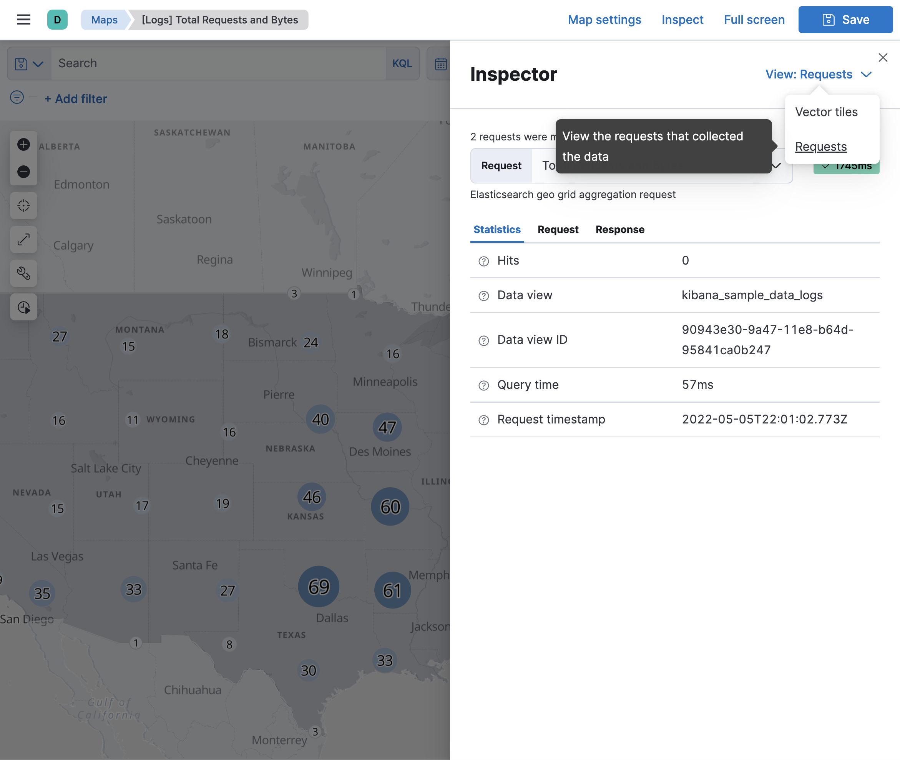The height and width of the screenshot is (760, 900).
Task: Click the KQL toggle button in search bar
Action: [x=402, y=63]
